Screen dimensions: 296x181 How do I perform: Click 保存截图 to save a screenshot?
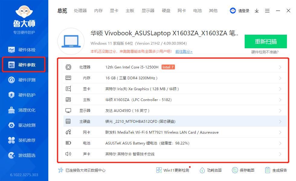(246, 170)
